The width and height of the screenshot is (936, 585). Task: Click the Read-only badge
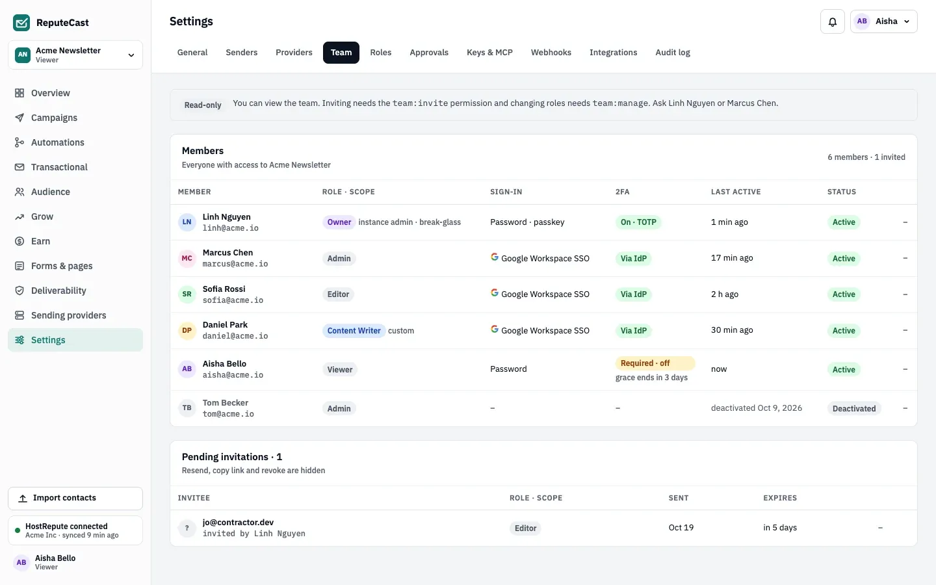point(203,105)
